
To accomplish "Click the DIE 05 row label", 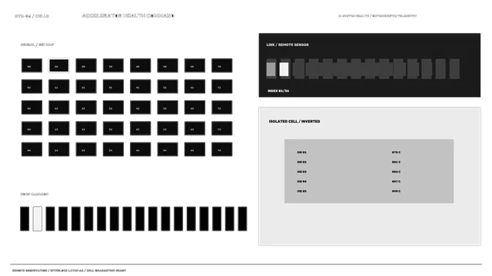I will click(302, 191).
